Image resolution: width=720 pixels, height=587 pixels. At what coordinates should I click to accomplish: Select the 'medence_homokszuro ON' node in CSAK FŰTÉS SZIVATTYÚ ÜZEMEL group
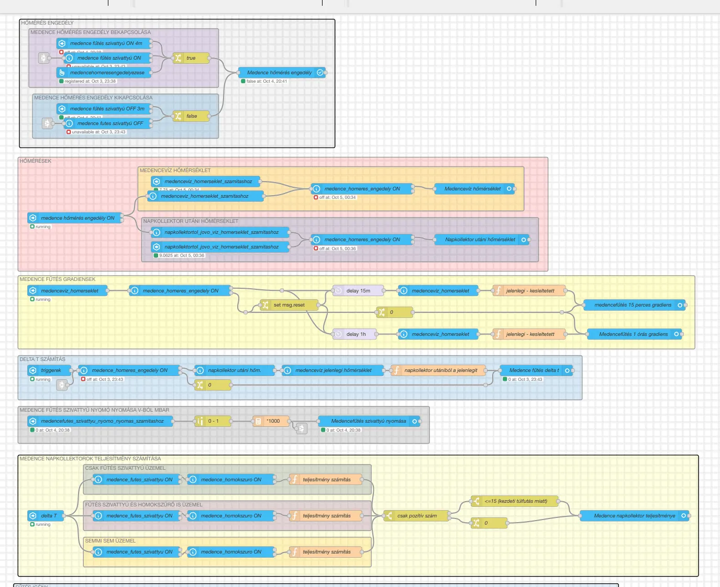click(231, 480)
